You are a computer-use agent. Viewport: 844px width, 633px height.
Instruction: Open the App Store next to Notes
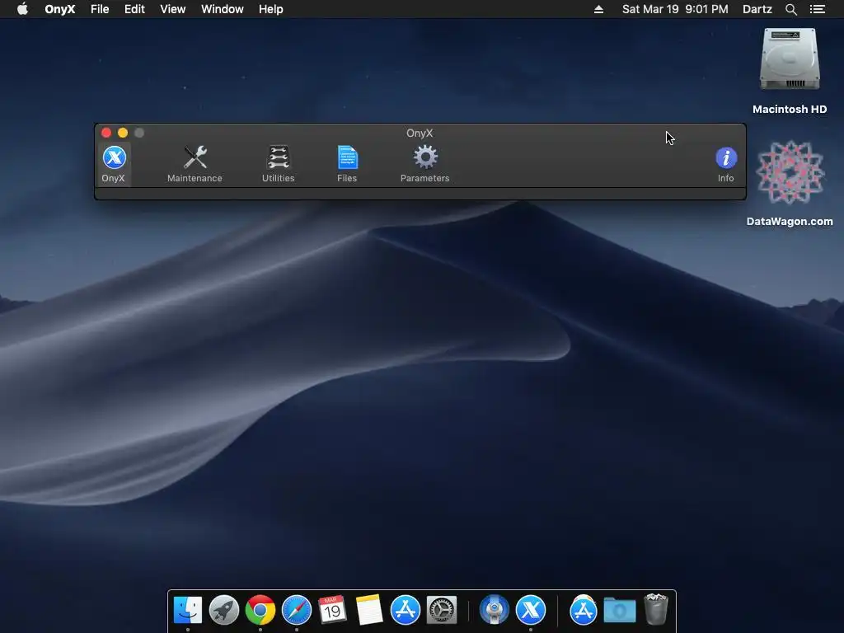point(406,610)
